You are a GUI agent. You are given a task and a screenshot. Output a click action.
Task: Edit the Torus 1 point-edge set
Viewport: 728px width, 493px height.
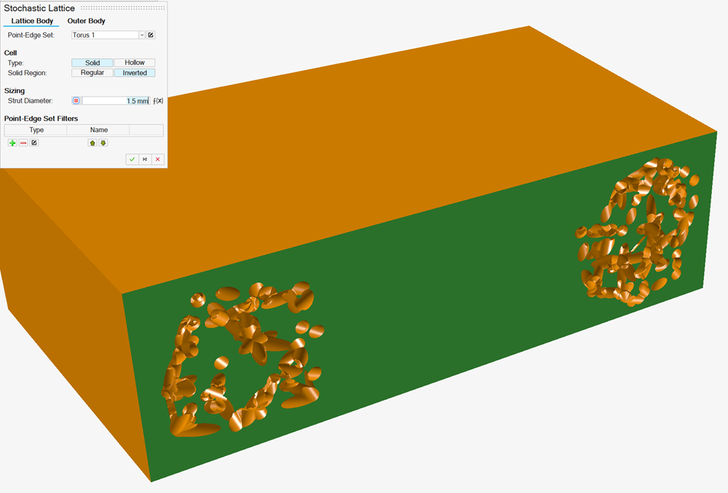(151, 35)
